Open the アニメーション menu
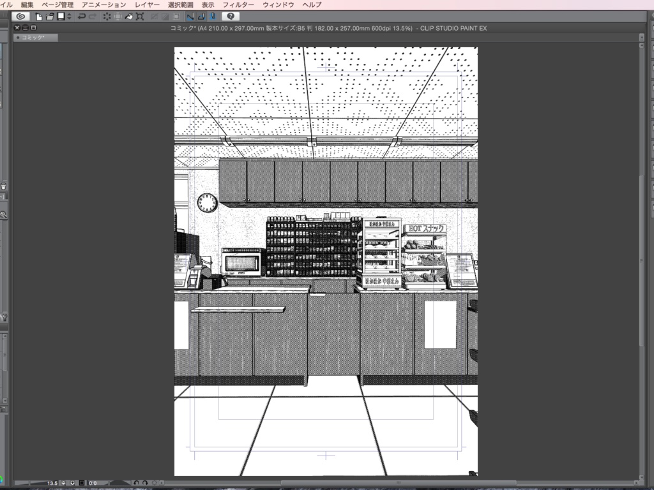Image resolution: width=654 pixels, height=490 pixels. point(104,4)
